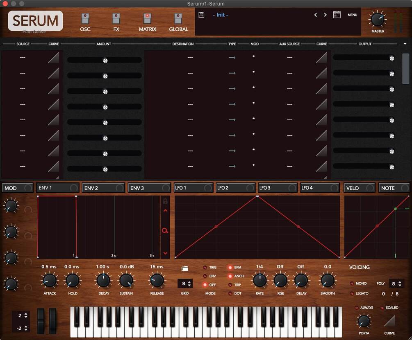Switch to the GLOBAL tab
The width and height of the screenshot is (412, 340).
pyautogui.click(x=178, y=22)
